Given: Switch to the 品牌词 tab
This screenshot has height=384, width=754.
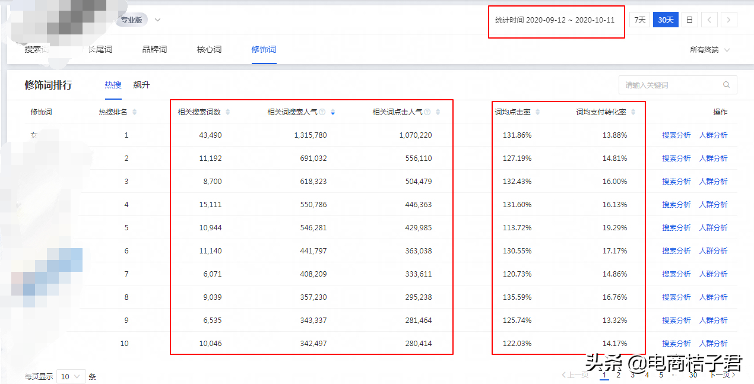Looking at the screenshot, I should click(x=154, y=49).
